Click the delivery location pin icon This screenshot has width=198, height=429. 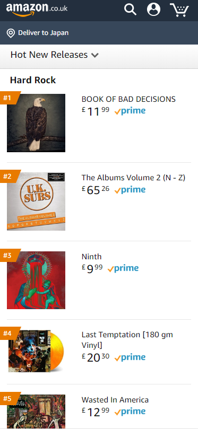11,33
